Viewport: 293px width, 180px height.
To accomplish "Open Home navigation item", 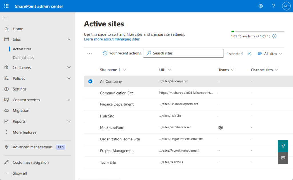I will [x=18, y=29].
